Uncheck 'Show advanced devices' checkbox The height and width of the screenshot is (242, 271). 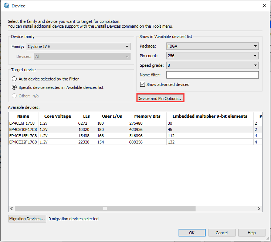coord(143,84)
